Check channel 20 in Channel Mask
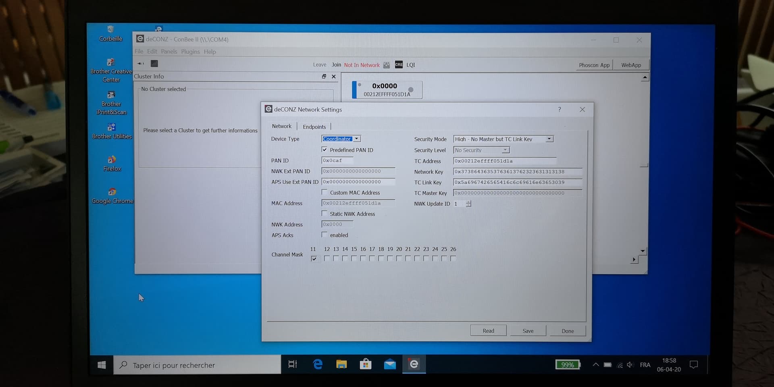 point(399,258)
